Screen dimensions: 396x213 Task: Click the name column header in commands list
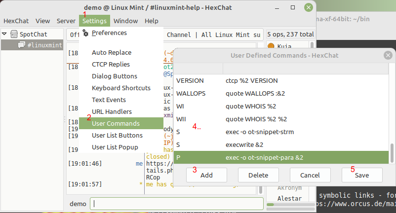click(x=198, y=69)
